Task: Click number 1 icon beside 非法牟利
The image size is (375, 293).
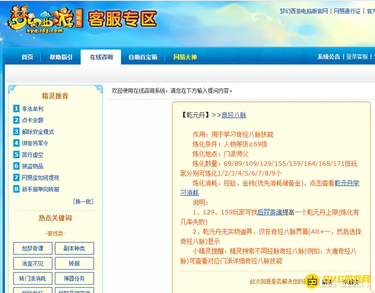Action: tap(16, 109)
